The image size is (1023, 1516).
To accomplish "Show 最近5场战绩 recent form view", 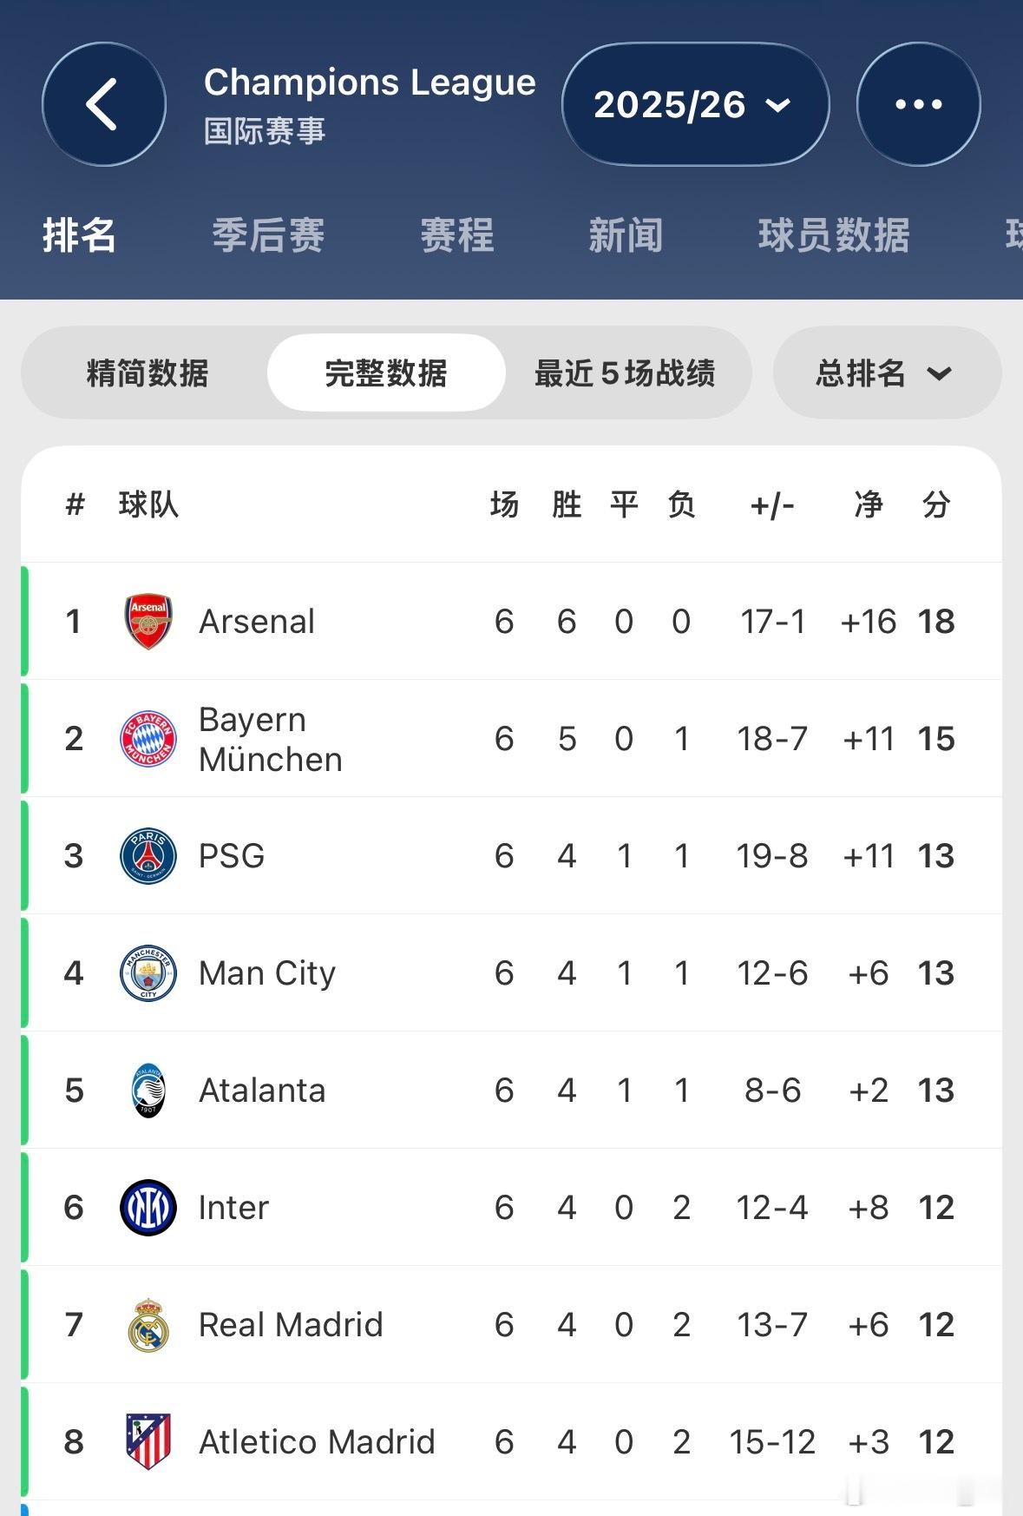I will (625, 373).
